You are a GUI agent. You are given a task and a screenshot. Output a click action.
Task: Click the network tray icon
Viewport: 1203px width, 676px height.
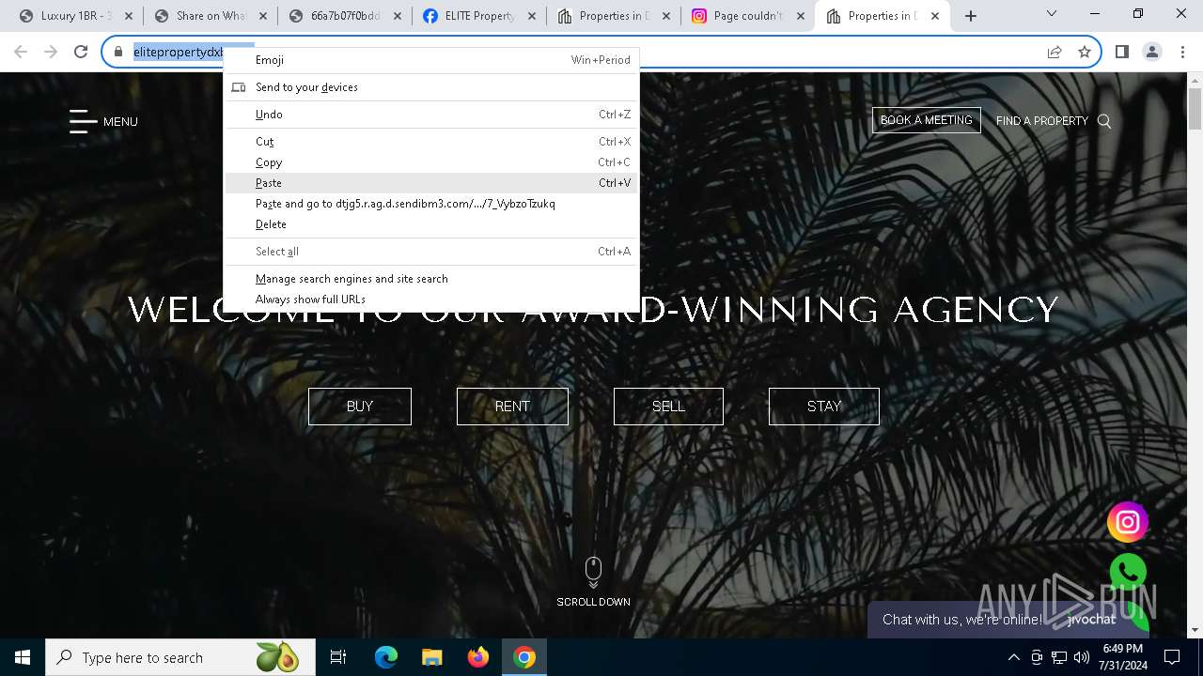(1059, 657)
